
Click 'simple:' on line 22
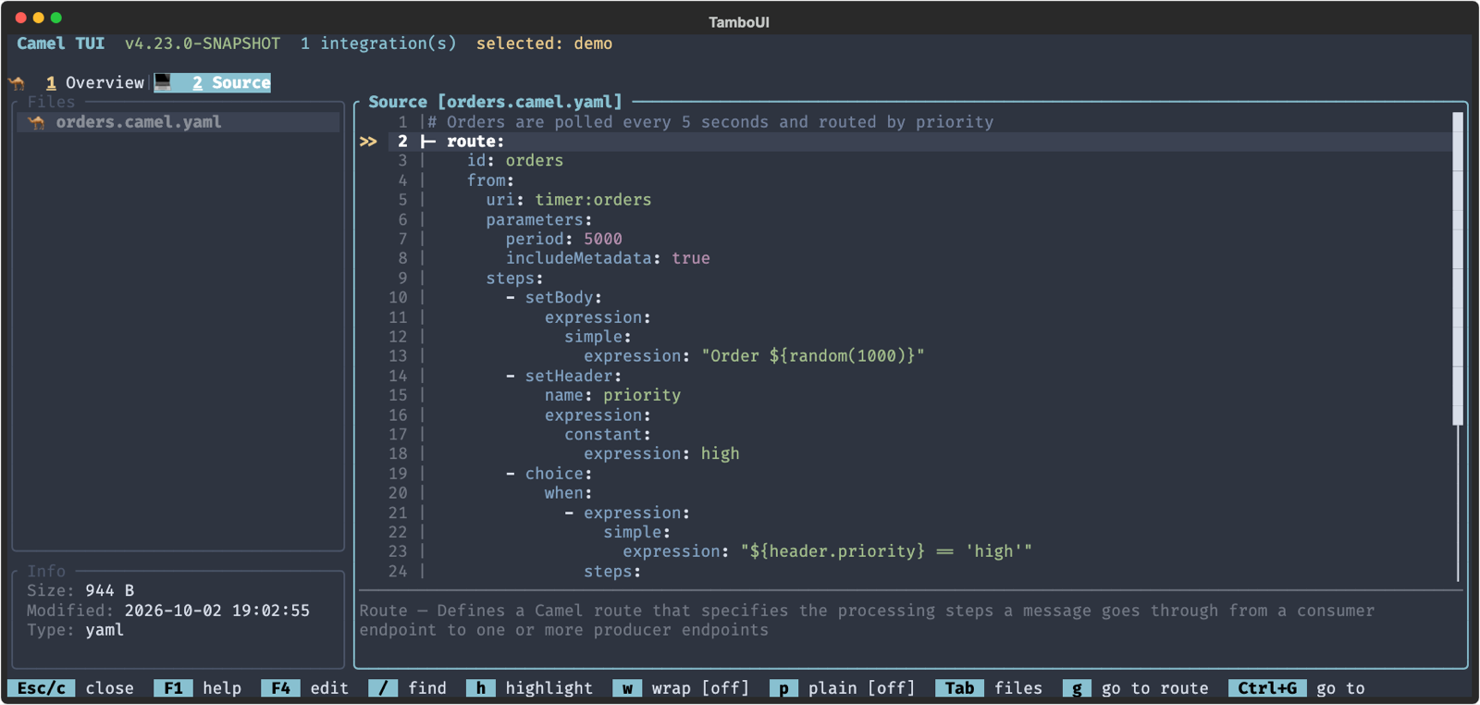(x=637, y=532)
